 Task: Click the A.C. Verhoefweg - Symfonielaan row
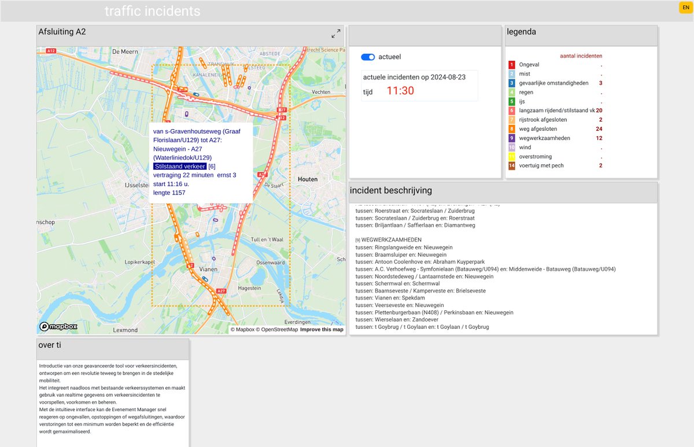point(485,269)
